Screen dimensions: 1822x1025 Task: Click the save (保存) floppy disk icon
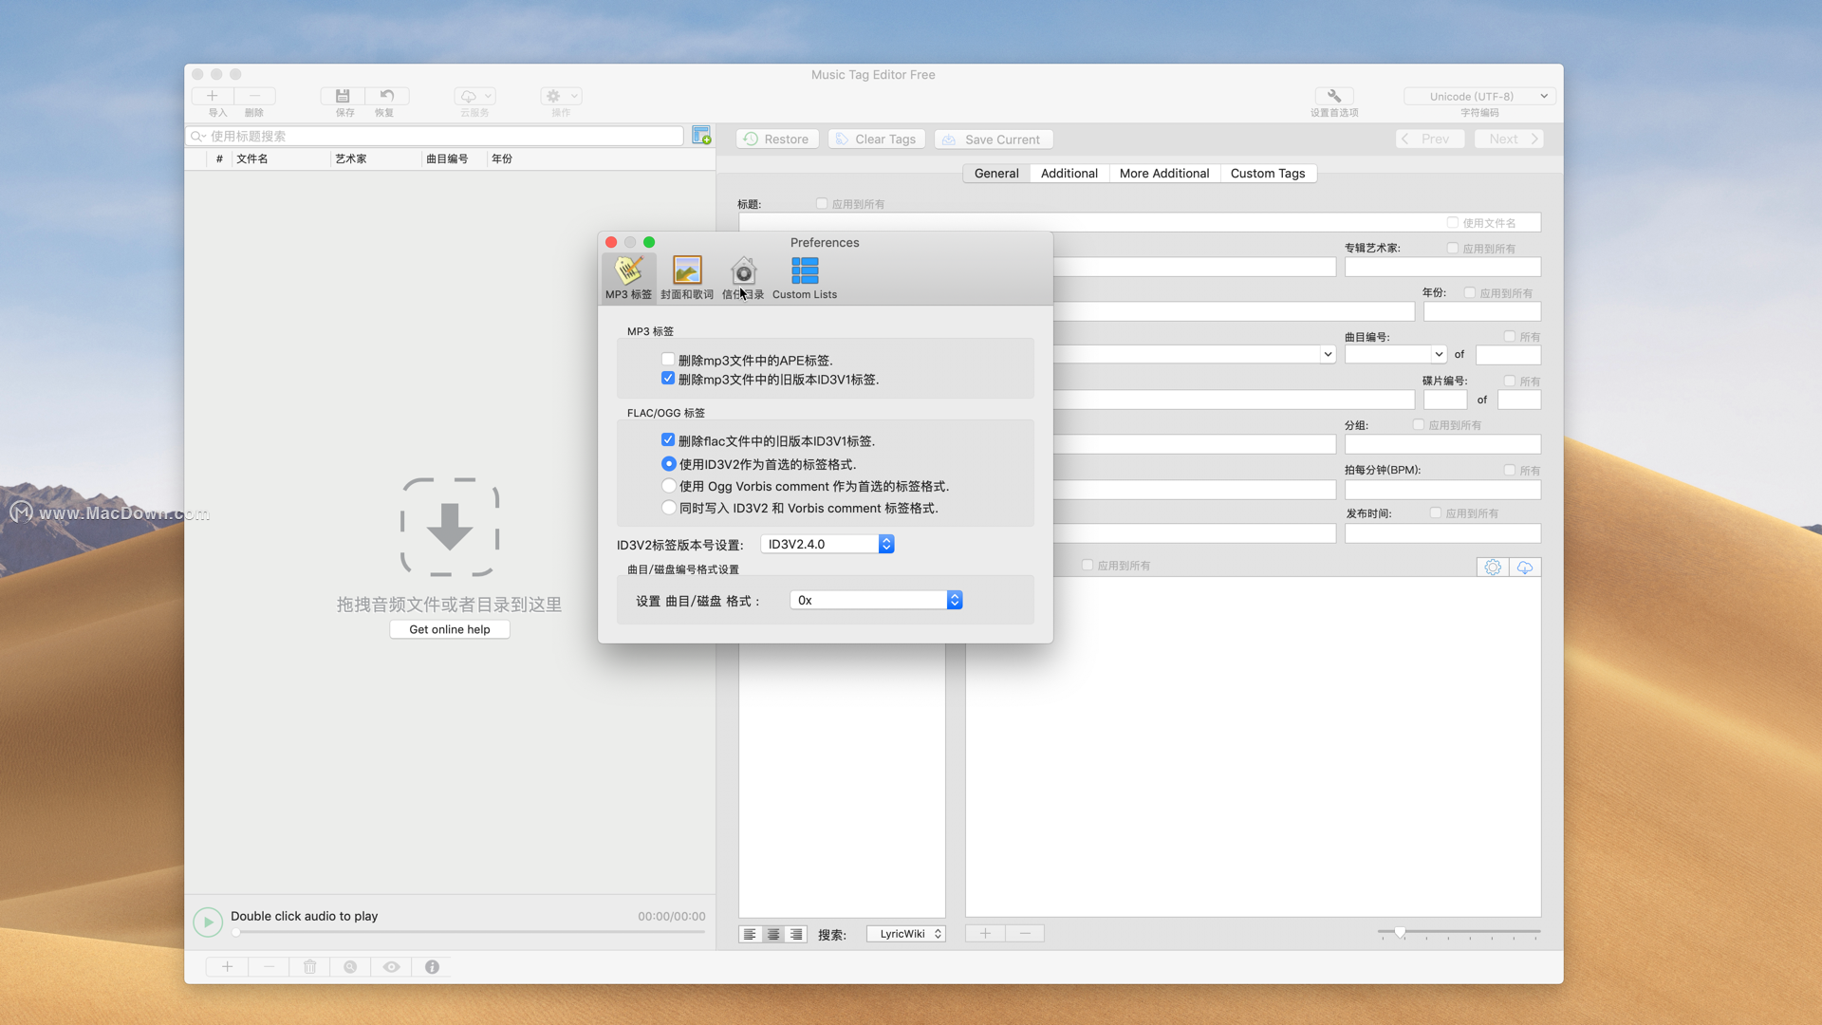click(344, 96)
